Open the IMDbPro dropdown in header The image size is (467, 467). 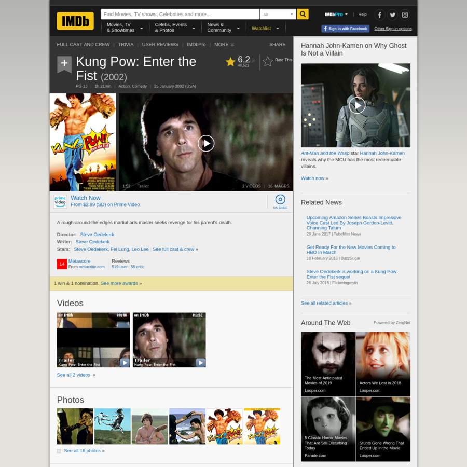336,15
